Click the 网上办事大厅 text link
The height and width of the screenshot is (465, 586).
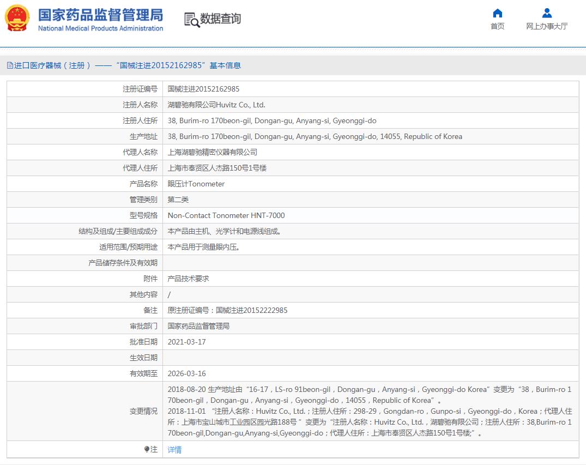pyautogui.click(x=547, y=26)
